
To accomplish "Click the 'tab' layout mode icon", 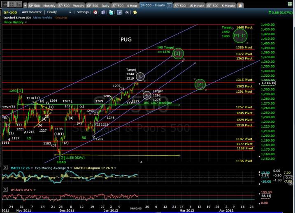I will point(5,4).
